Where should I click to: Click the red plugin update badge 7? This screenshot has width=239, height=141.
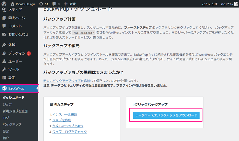coord(29,53)
